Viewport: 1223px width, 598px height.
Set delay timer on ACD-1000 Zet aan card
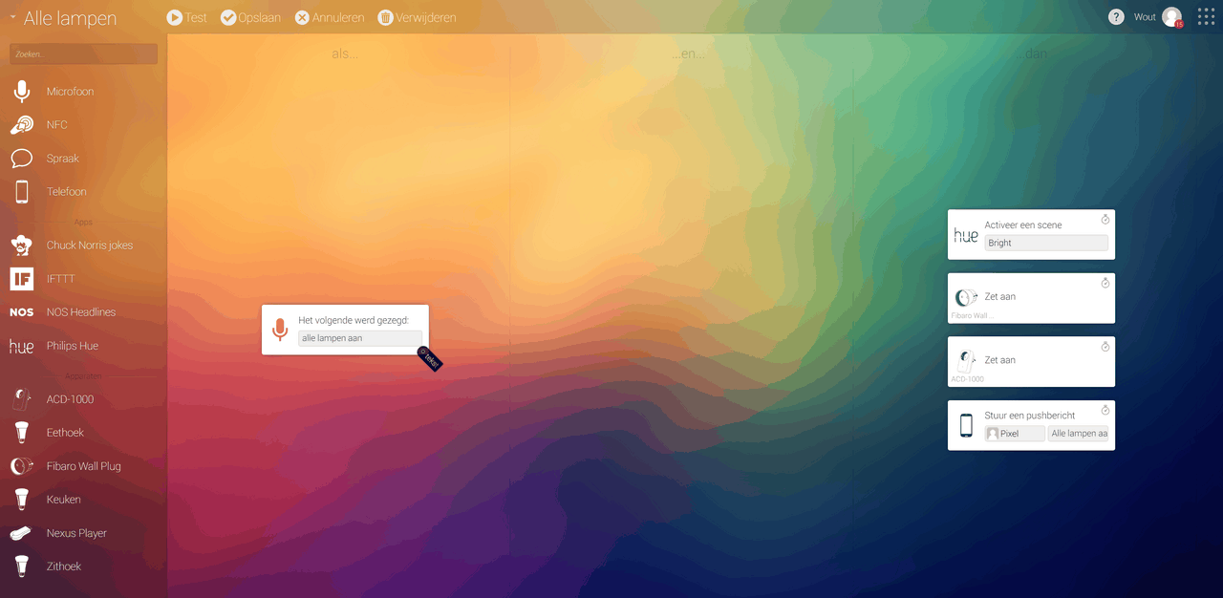(x=1105, y=347)
